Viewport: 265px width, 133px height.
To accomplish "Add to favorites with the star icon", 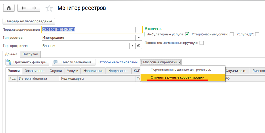I will point(49,8).
